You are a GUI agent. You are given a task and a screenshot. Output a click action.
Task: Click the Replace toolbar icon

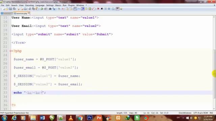[54, 9]
